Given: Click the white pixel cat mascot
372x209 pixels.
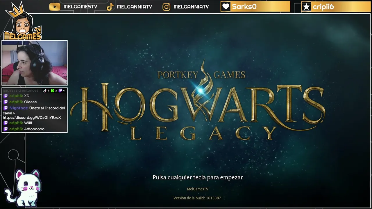Looking at the screenshot, I should [x=23, y=188].
